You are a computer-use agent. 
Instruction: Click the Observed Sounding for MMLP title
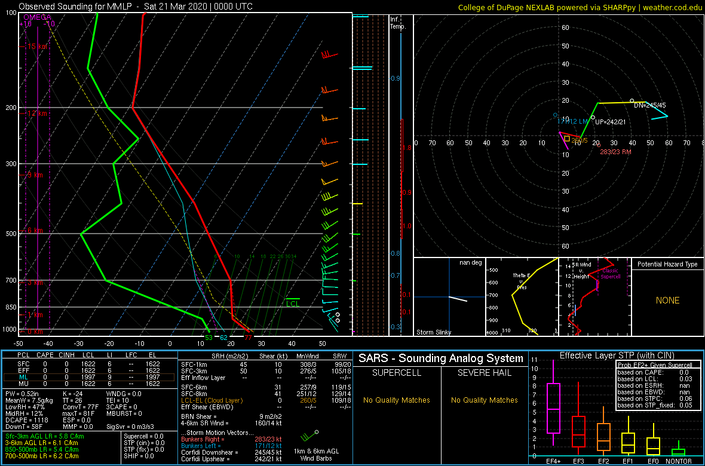click(x=136, y=7)
